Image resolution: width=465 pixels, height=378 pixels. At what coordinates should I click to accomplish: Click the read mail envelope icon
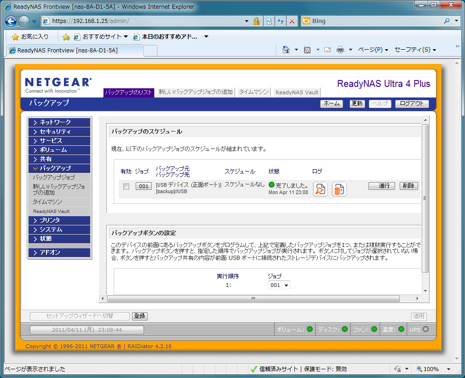click(x=327, y=50)
